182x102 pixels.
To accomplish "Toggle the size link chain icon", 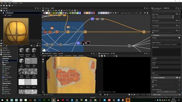I will point(133,13).
